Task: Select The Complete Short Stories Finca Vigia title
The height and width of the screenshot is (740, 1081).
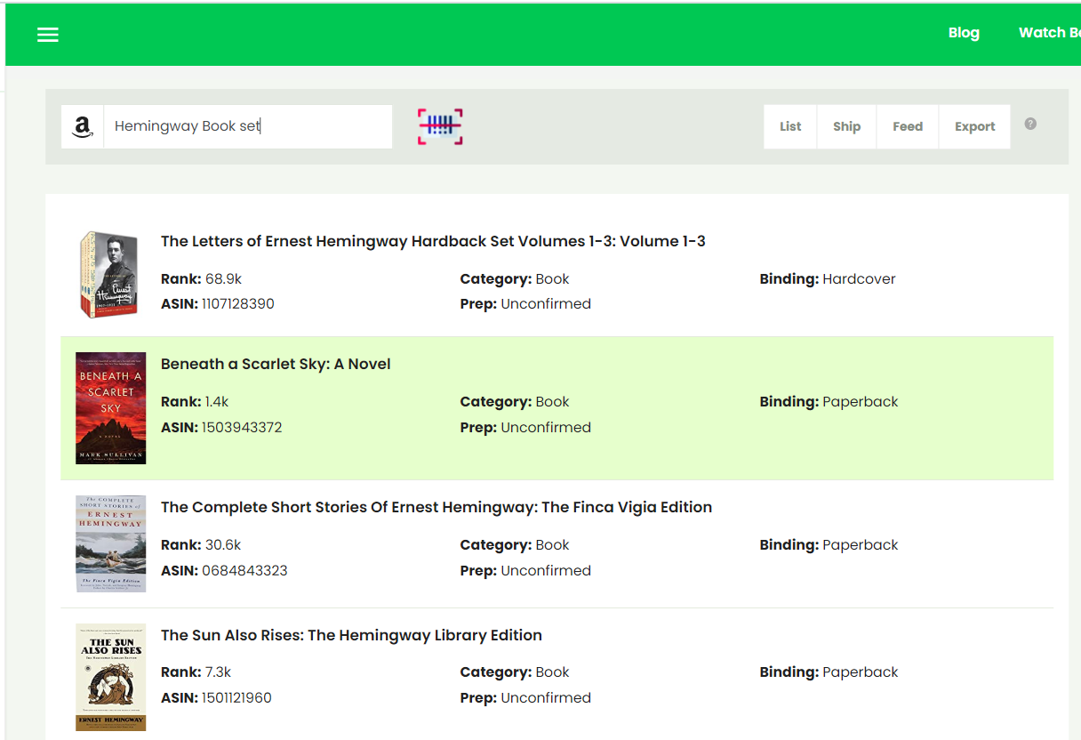Action: click(x=436, y=507)
